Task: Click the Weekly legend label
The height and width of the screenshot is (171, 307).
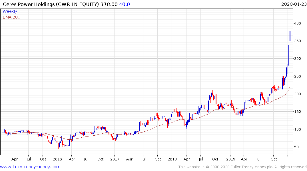Action: coord(10,11)
